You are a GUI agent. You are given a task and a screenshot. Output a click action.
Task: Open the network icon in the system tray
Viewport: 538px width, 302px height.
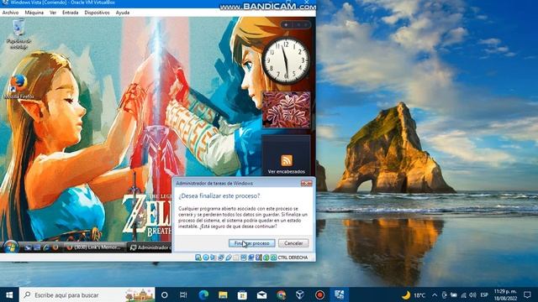pyautogui.click(x=463, y=294)
